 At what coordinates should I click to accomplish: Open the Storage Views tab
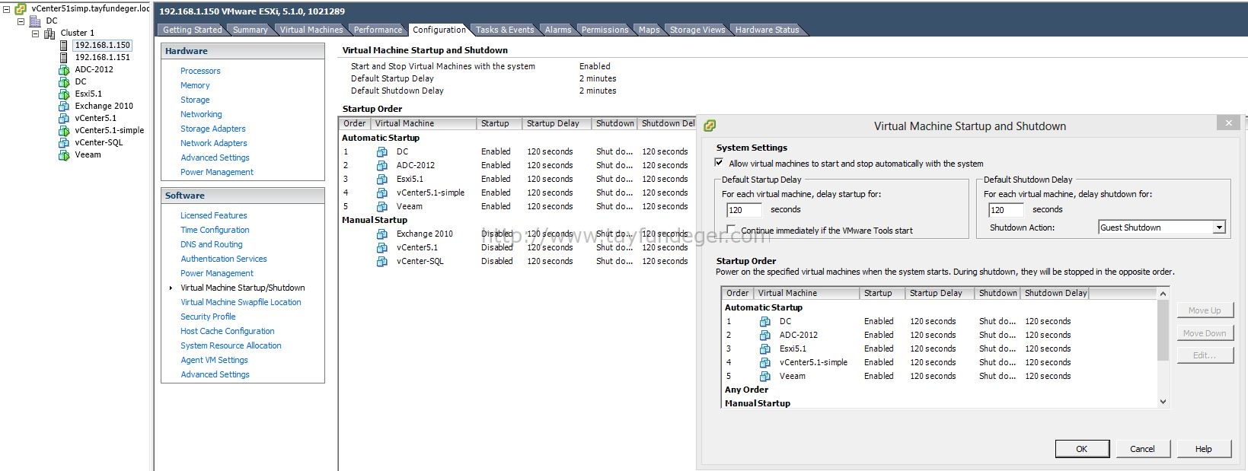coord(697,30)
